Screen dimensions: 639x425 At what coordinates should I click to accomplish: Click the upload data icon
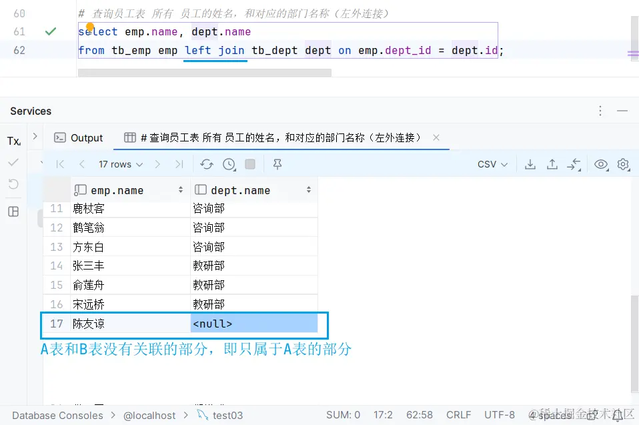[552, 164]
